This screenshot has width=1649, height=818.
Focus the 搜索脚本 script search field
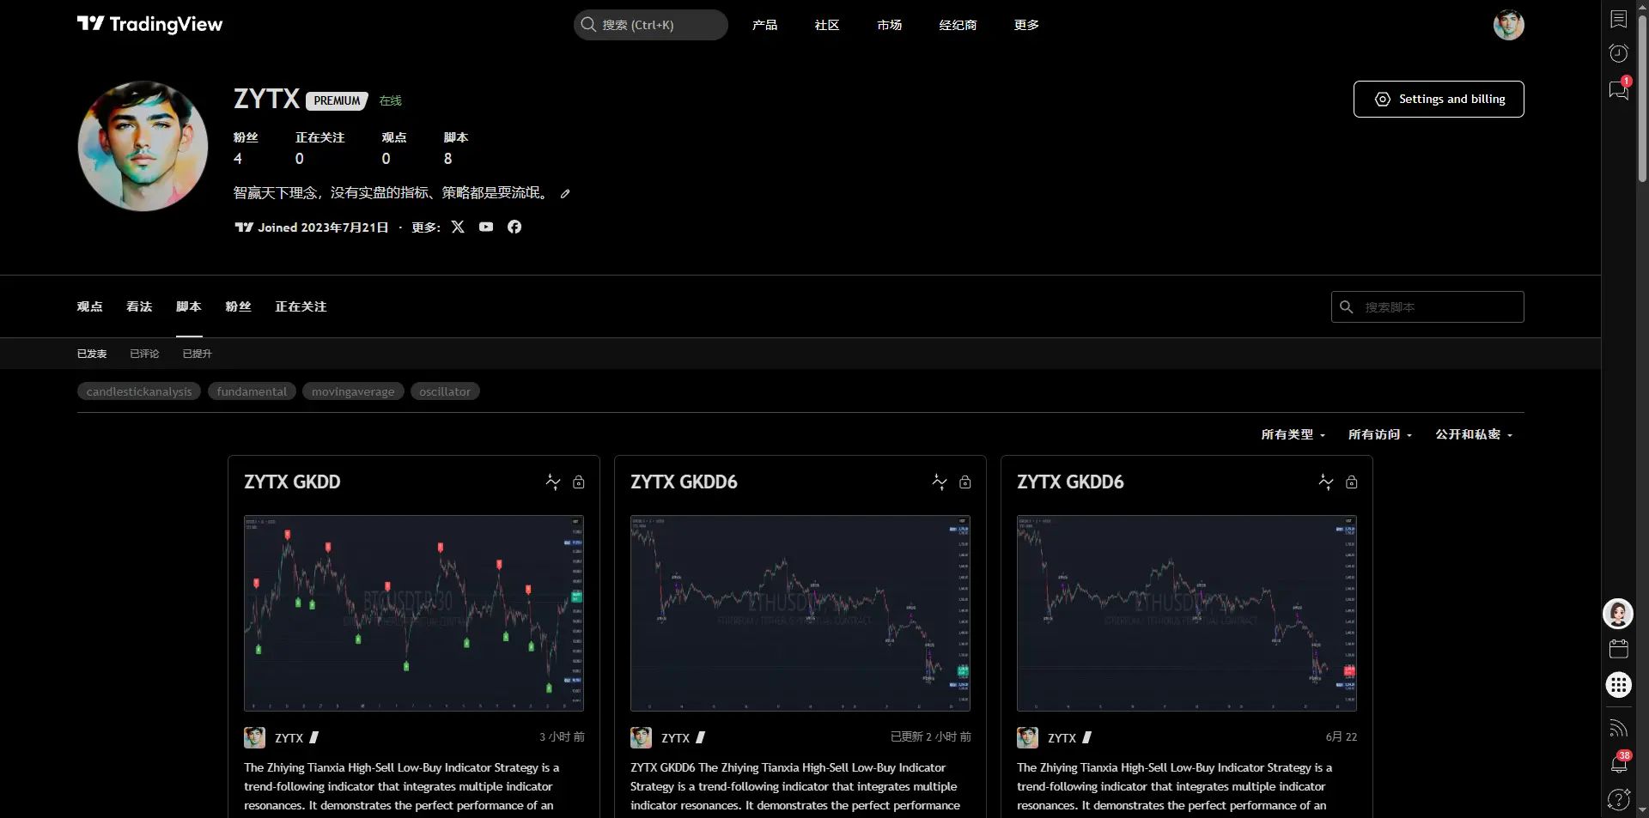(x=1427, y=306)
